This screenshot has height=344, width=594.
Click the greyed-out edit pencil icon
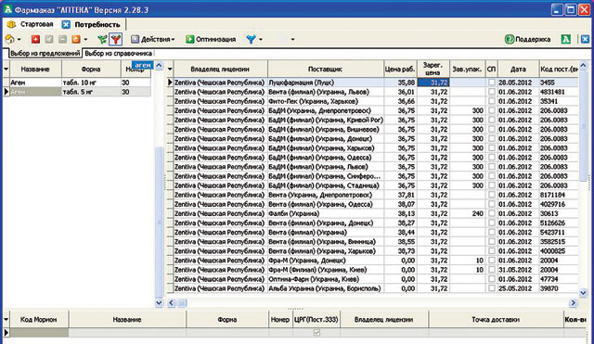(x=49, y=39)
